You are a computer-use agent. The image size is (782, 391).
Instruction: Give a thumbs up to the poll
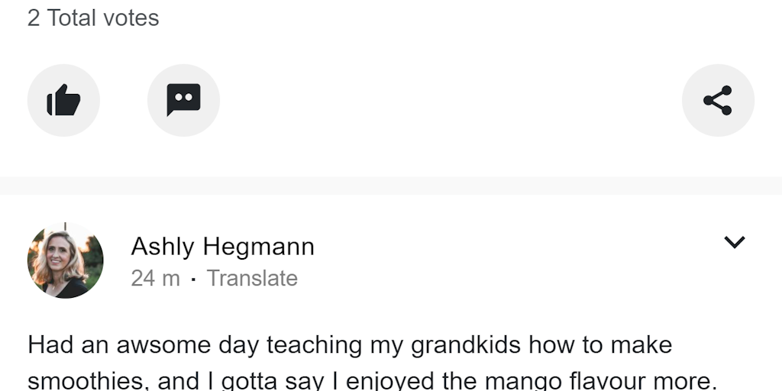pos(63,100)
